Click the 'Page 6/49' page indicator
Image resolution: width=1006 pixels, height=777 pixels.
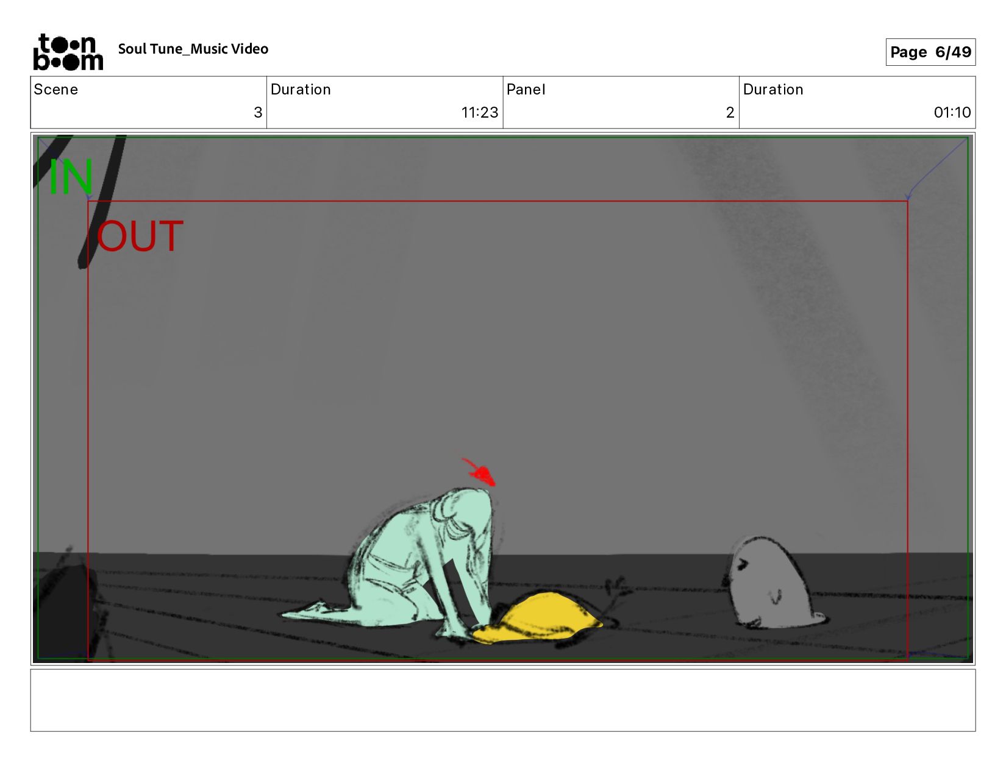point(930,52)
